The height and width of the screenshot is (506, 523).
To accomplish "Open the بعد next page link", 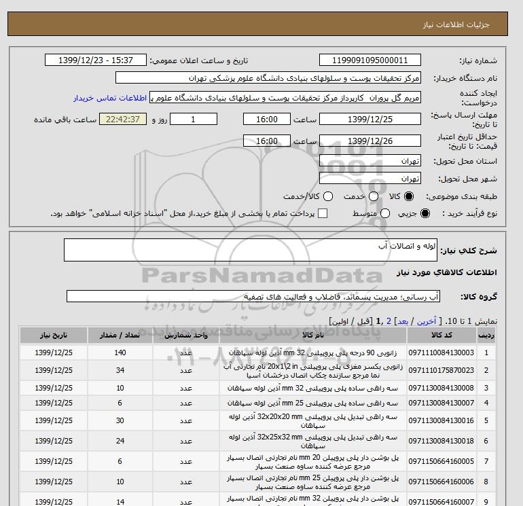I will click(x=403, y=321).
